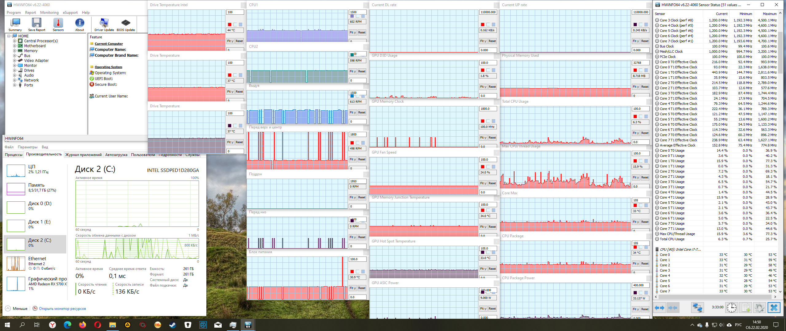The height and width of the screenshot is (331, 786).
Task: Click Открыть монитор ресурсов link
Action: [62, 309]
